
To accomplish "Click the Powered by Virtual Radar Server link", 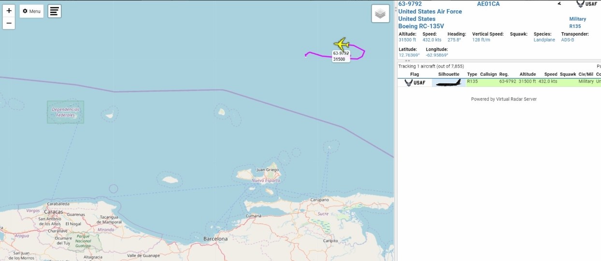I will point(504,99).
